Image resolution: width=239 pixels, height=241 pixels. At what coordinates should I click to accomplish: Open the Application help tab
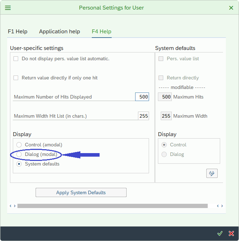pyautogui.click(x=59, y=32)
